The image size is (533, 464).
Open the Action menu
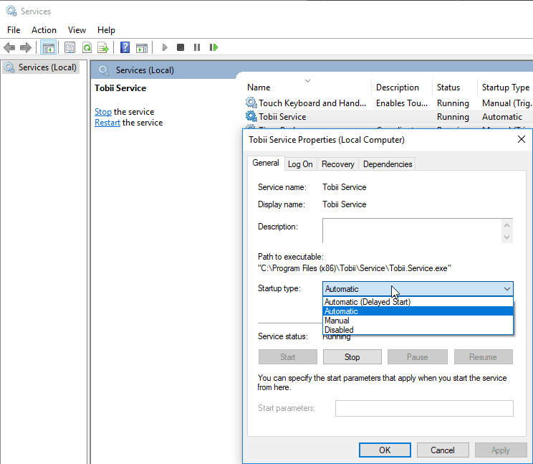click(44, 30)
